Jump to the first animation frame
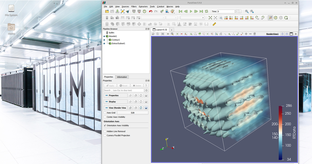The width and height of the screenshot is (312, 164). point(180,11)
